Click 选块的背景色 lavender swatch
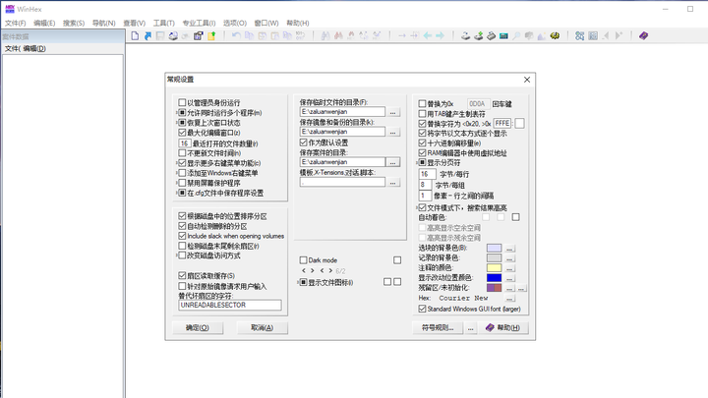The image size is (708, 398). [x=494, y=249]
